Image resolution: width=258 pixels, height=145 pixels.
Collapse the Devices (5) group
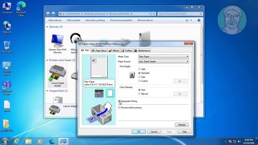[x=47, y=27]
